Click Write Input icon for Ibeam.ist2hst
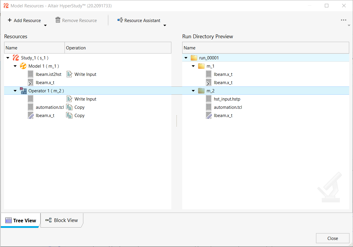Viewport: 353px width, 247px height. tap(69, 74)
